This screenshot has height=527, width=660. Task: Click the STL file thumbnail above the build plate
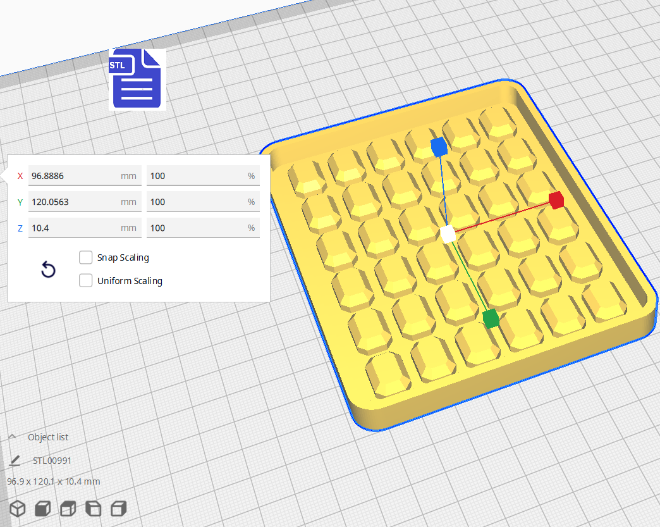[x=137, y=78]
